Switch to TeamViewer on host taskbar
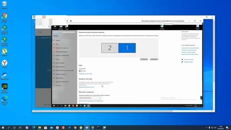Viewport: 231px width, 130px height. [x=87, y=127]
